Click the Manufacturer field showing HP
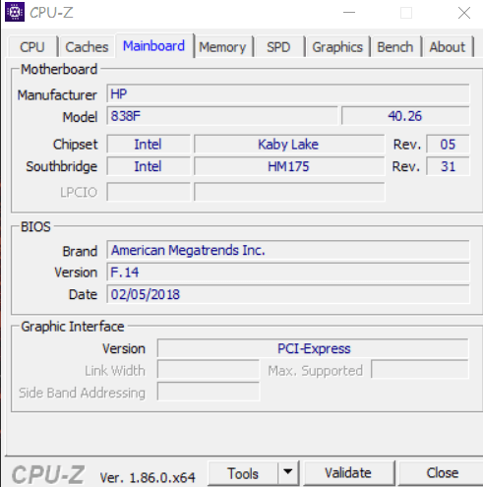Viewport: 483px width, 487px height. click(288, 94)
